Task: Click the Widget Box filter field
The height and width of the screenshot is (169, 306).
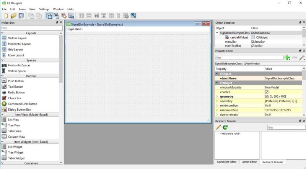Action: coord(31,28)
